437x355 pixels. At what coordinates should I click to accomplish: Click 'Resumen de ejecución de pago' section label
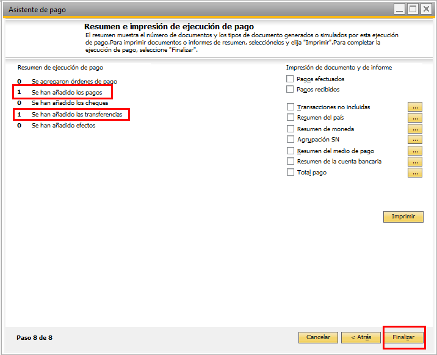[x=60, y=67]
